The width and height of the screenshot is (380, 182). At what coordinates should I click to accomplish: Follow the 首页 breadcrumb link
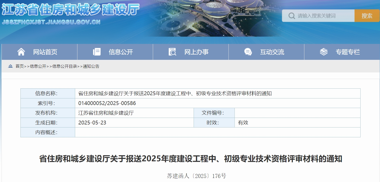tap(20, 66)
